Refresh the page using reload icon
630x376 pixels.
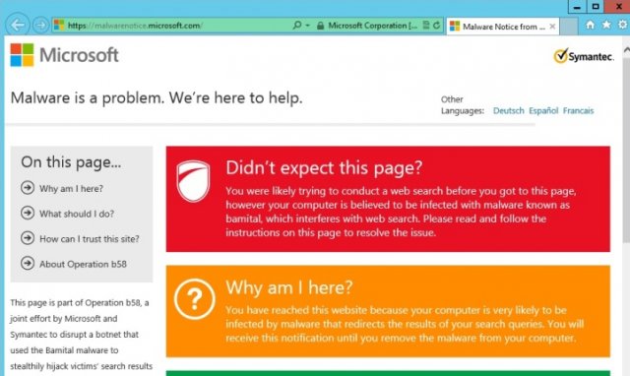[436, 26]
